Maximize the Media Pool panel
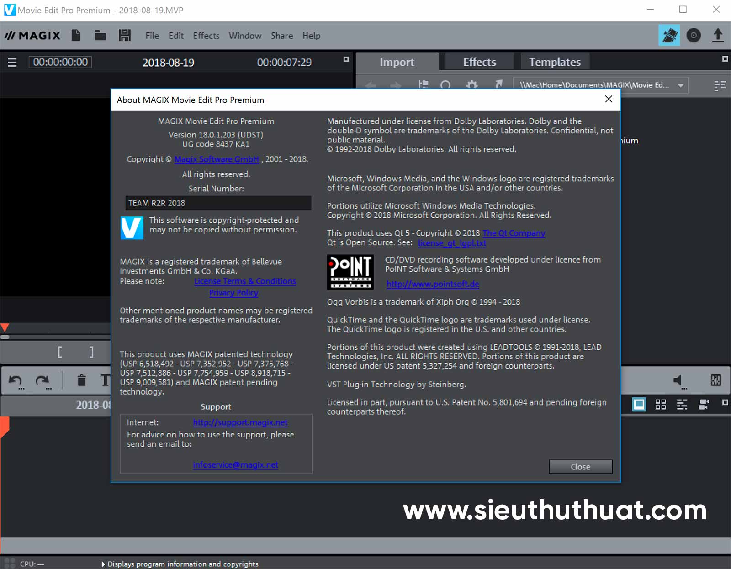This screenshot has height=569, width=731. (x=725, y=59)
